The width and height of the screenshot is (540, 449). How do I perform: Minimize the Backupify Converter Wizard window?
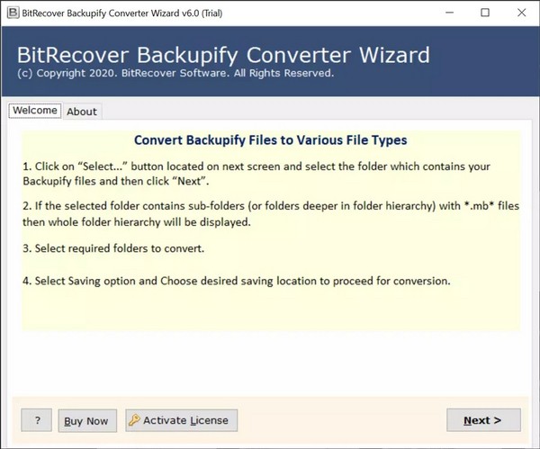(x=449, y=13)
